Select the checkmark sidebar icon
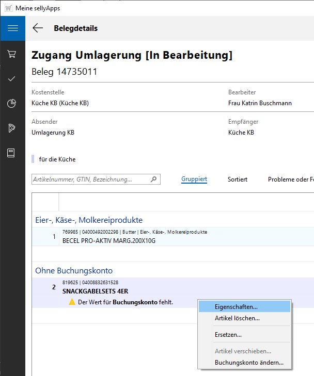This screenshot has width=314, height=376. tap(12, 78)
